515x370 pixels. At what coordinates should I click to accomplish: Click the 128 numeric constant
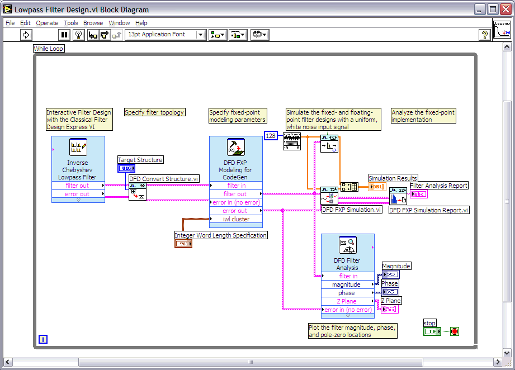pyautogui.click(x=271, y=136)
